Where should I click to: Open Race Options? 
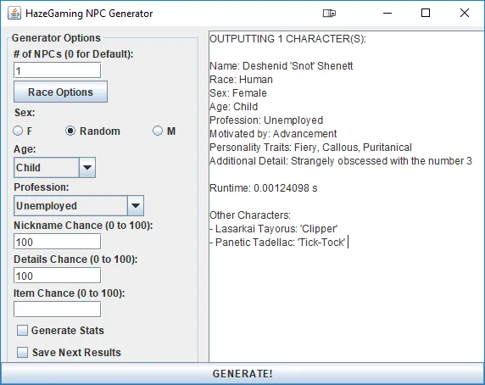(x=61, y=92)
